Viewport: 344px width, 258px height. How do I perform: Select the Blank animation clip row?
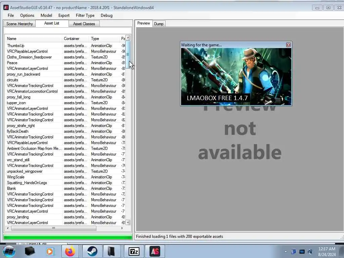pos(65,188)
